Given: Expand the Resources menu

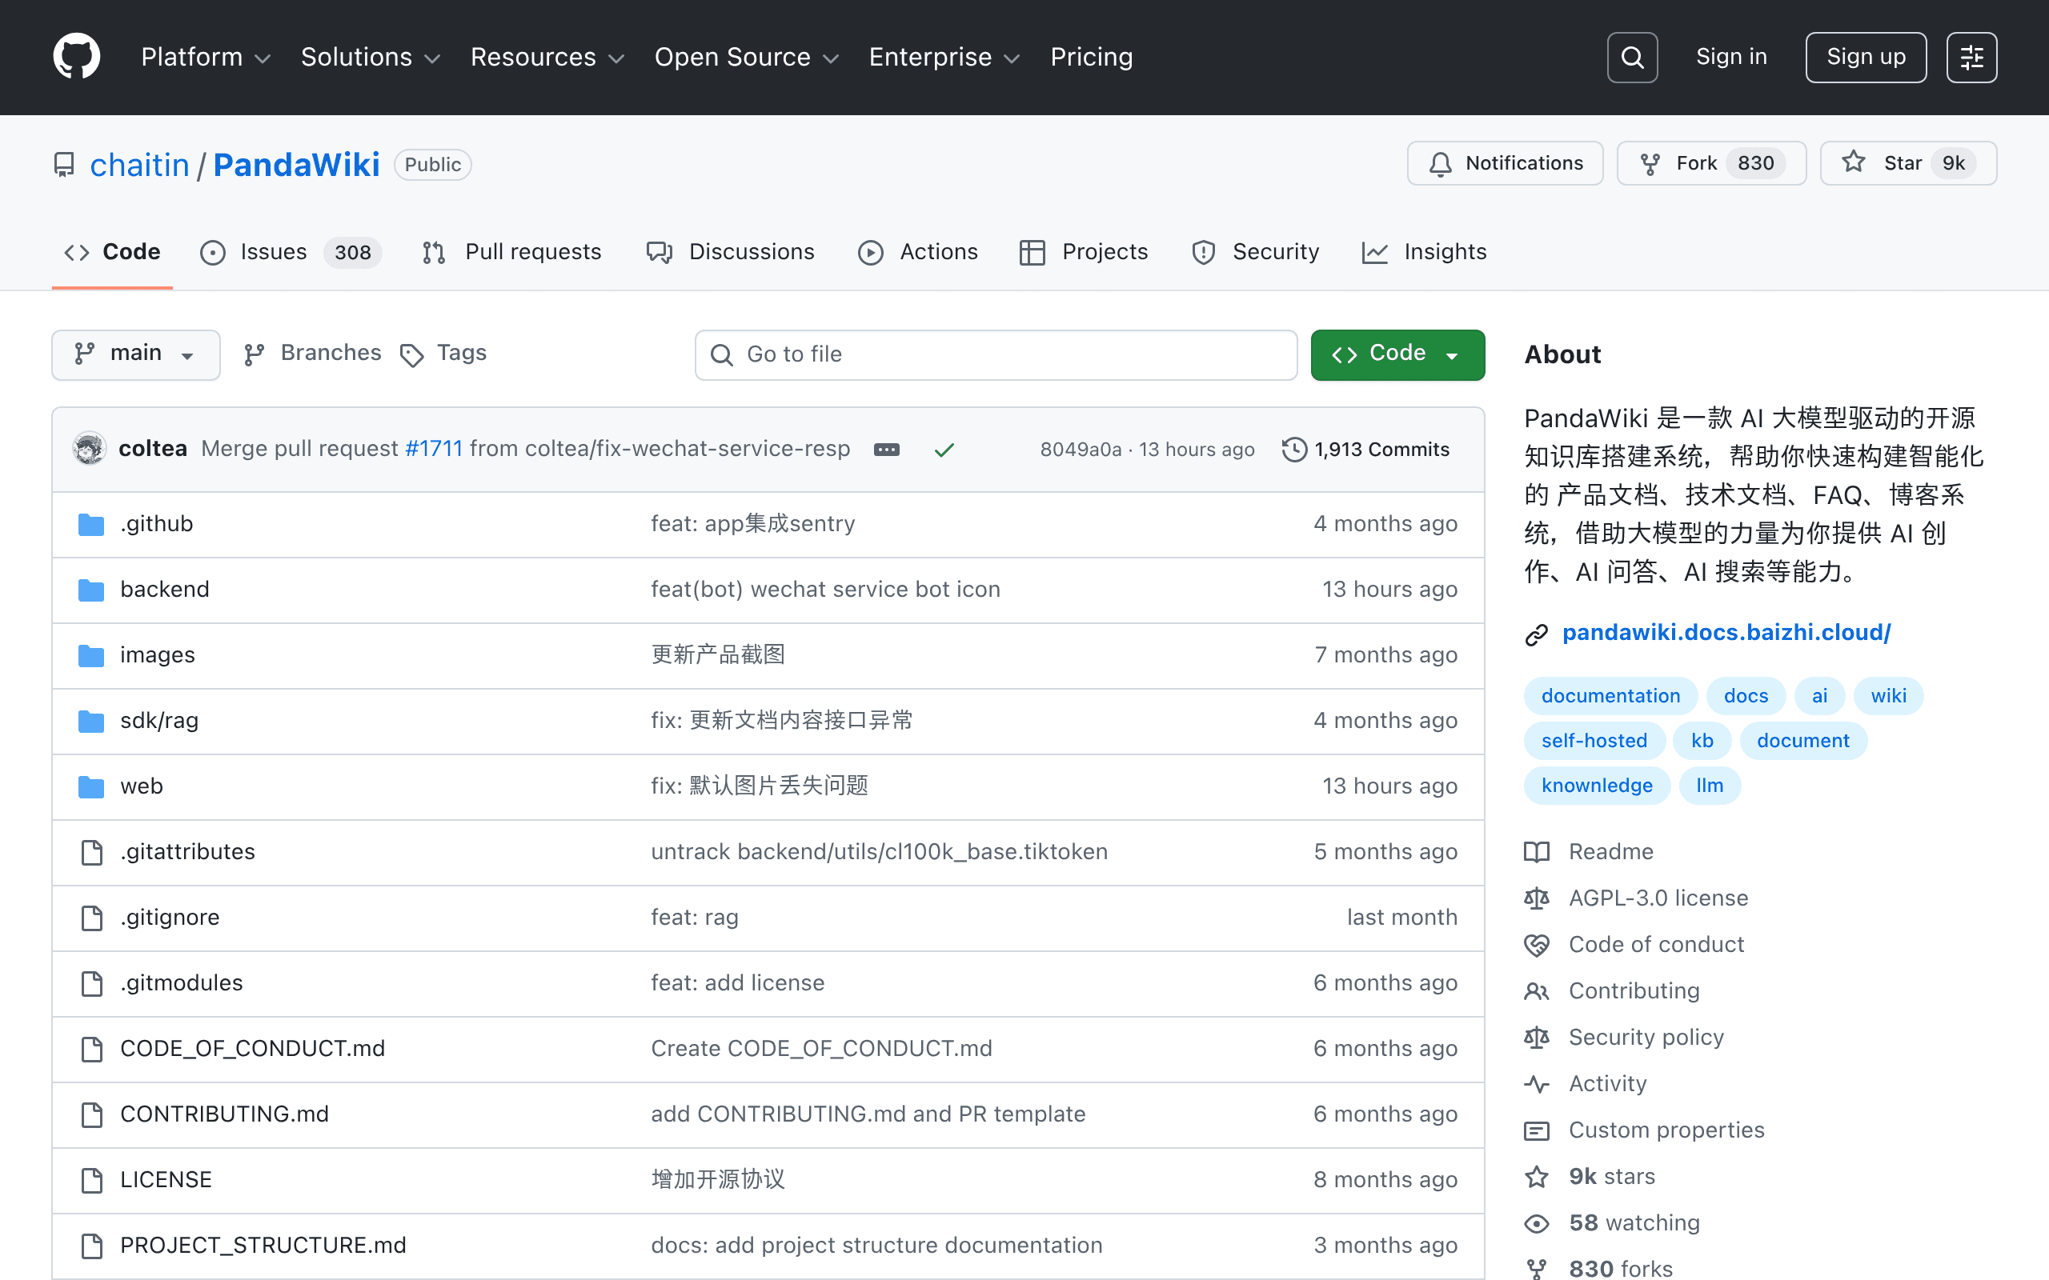Looking at the screenshot, I should point(547,57).
